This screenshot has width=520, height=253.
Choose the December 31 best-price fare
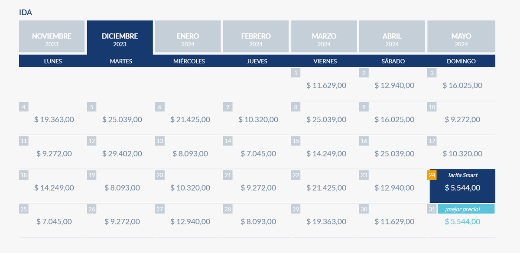tap(462, 221)
